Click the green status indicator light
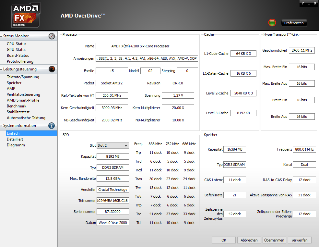Viewport: 319px width, 247px height. tap(272, 23)
